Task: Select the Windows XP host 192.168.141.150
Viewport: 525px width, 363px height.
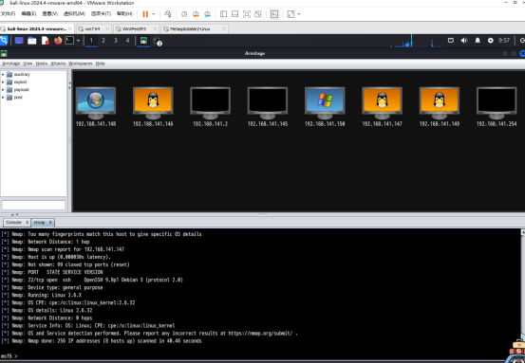Action: pos(325,103)
